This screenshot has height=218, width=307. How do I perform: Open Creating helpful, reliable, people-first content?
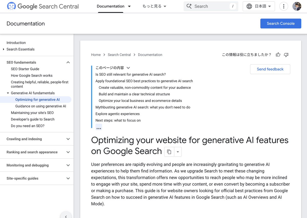[x=39, y=84]
